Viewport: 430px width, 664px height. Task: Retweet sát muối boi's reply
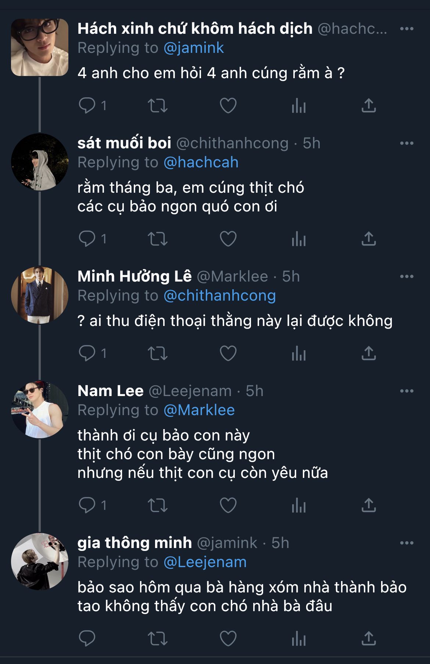click(x=157, y=239)
